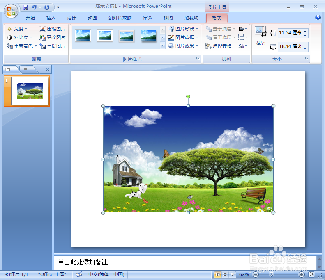This screenshot has height=280, width=325.
Task: Open Quick Access Toolbar customize arrow
Action: (58, 7)
